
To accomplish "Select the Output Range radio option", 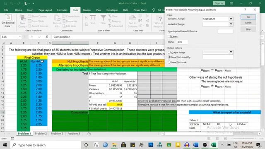I will point(169,53).
